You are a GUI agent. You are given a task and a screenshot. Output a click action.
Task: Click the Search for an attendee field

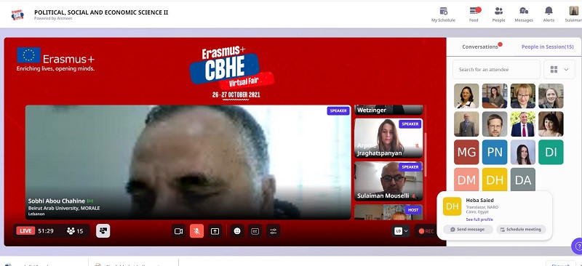(496, 69)
